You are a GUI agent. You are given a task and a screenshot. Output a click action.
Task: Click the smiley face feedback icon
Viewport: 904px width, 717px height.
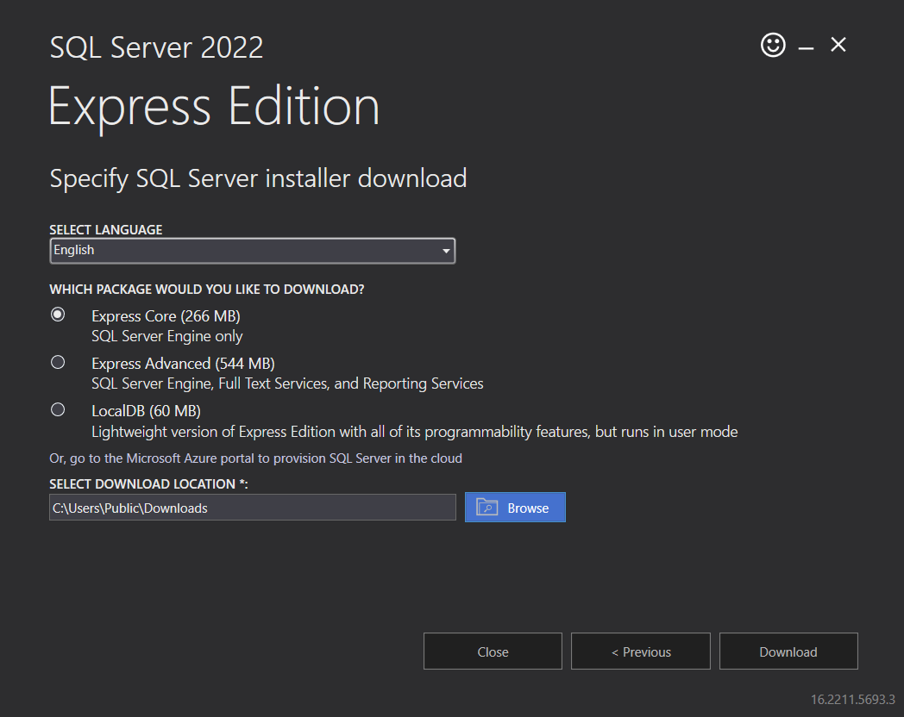773,45
